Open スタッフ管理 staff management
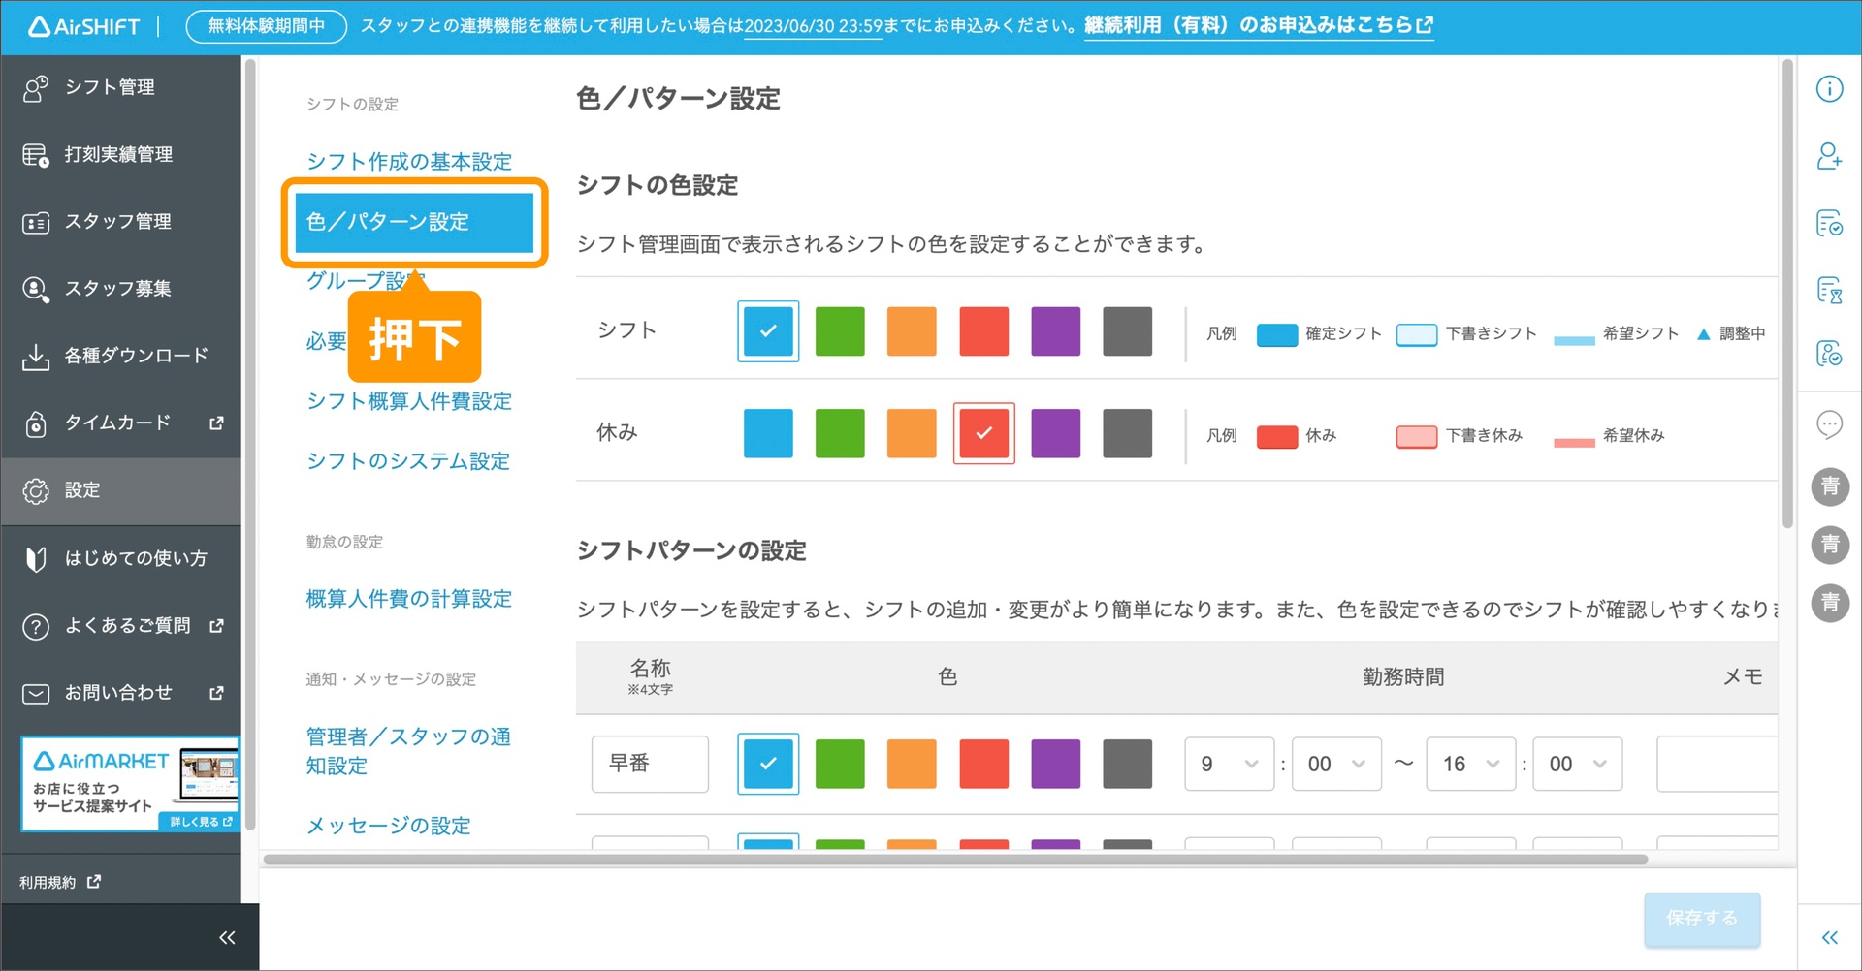Screen dimensions: 1862x971 [117, 221]
